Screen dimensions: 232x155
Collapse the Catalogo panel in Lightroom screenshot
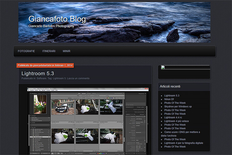[31, 116]
